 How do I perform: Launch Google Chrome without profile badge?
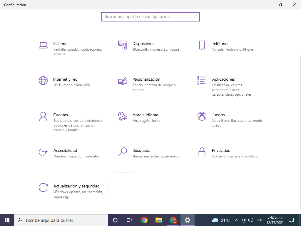[x=144, y=220]
